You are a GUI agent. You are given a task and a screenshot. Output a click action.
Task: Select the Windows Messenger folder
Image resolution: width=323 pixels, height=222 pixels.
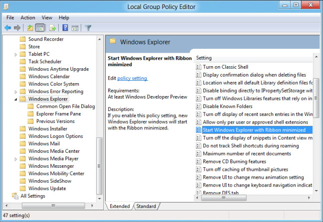[x=51, y=166]
